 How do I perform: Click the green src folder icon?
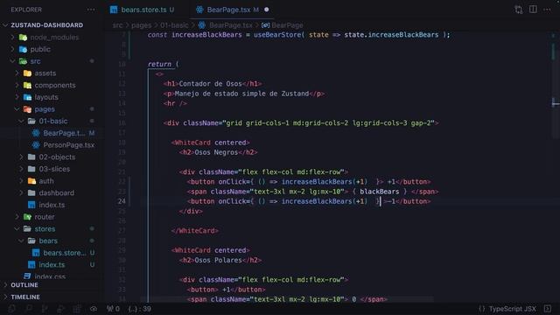pos(24,61)
